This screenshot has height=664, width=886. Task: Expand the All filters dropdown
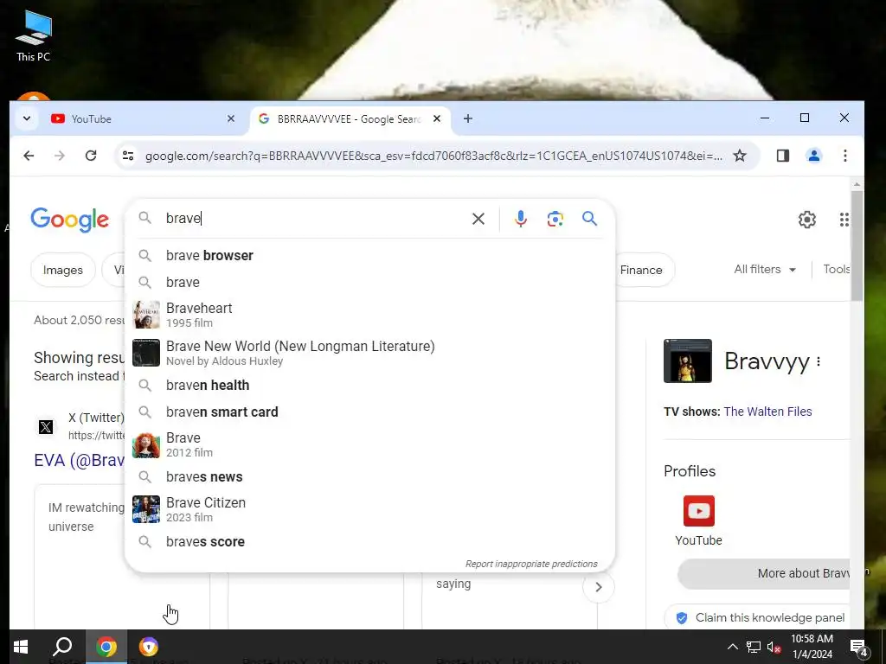coord(765,270)
